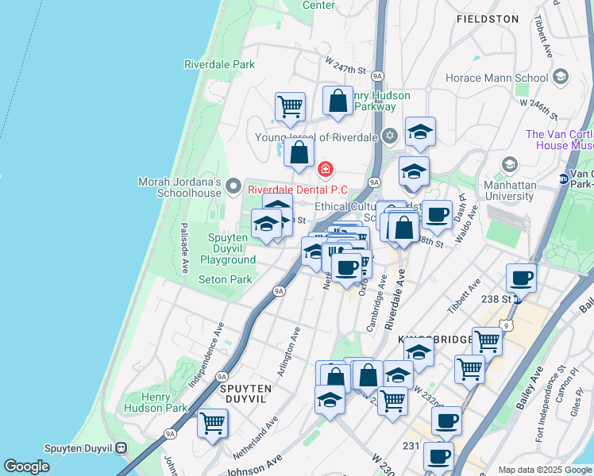Click the school marker just right of the 9A shield above Ethical Culture

[x=414, y=172]
